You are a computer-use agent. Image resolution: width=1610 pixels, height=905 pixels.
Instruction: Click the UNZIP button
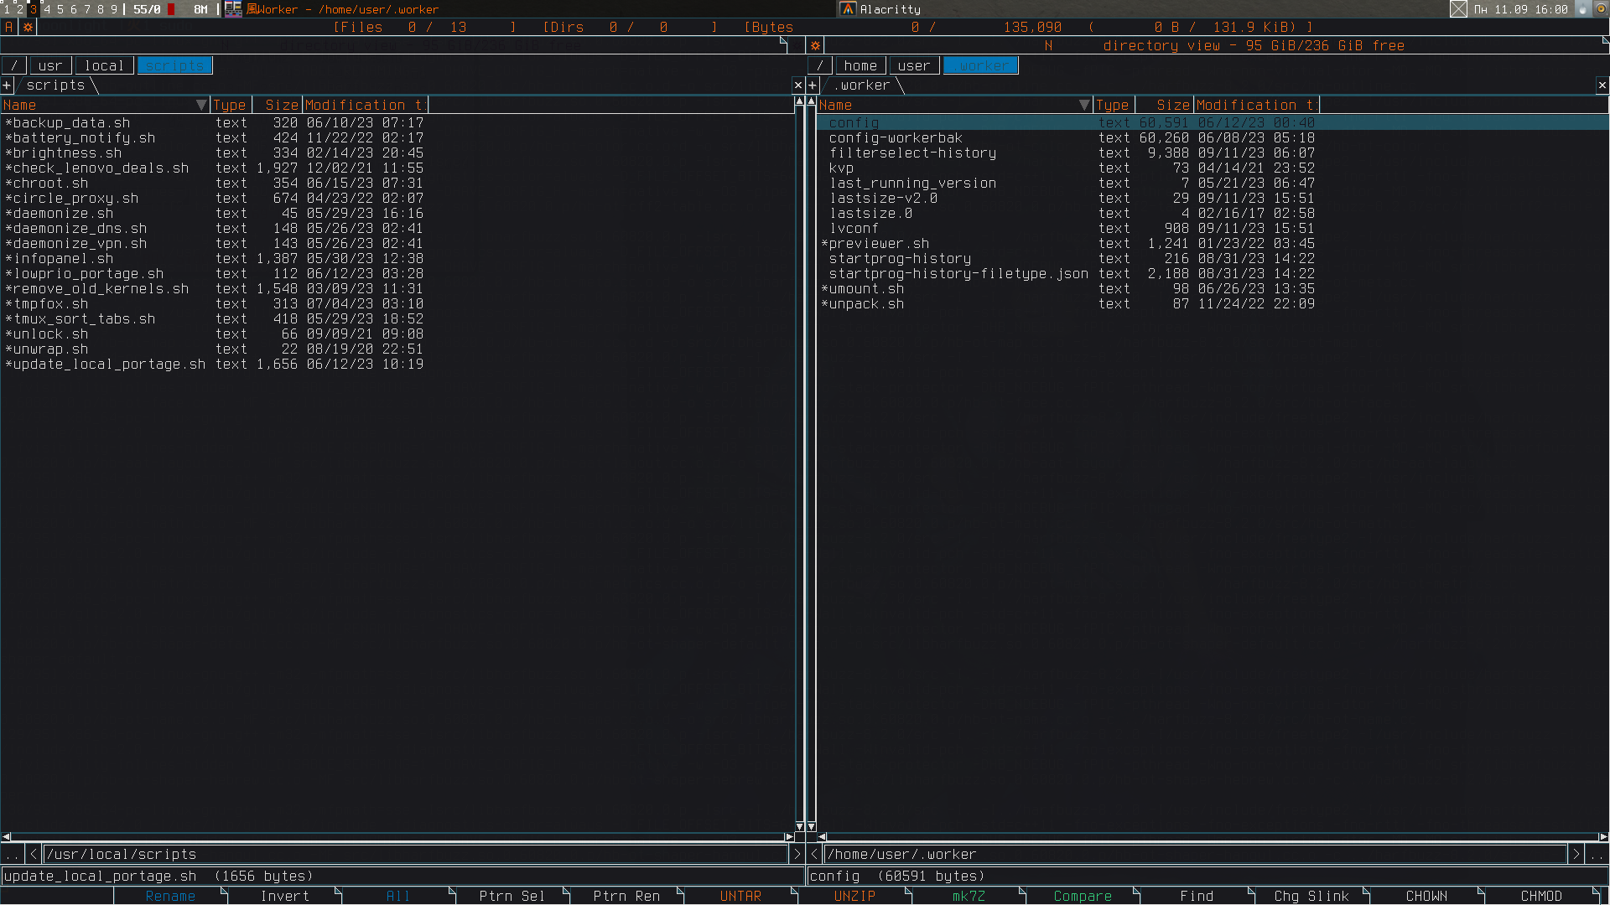[x=855, y=896]
